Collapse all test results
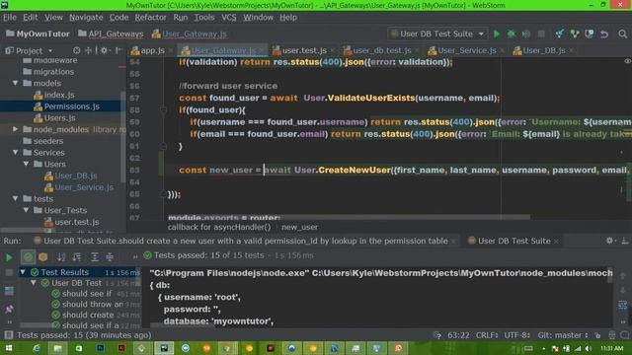 (110, 256)
